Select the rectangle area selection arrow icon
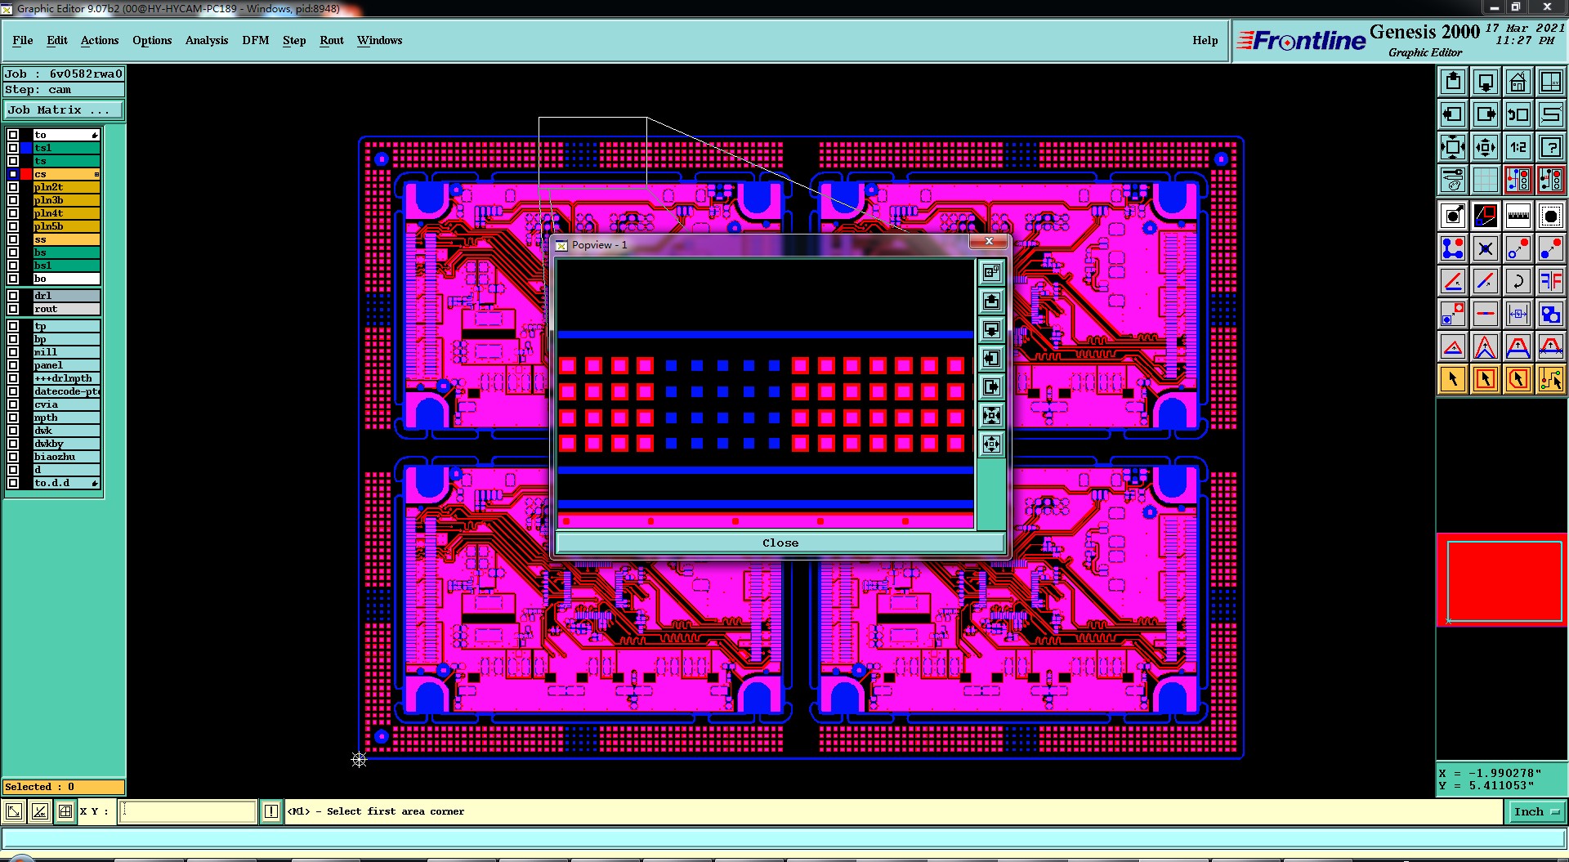The image size is (1569, 862). coord(1486,379)
